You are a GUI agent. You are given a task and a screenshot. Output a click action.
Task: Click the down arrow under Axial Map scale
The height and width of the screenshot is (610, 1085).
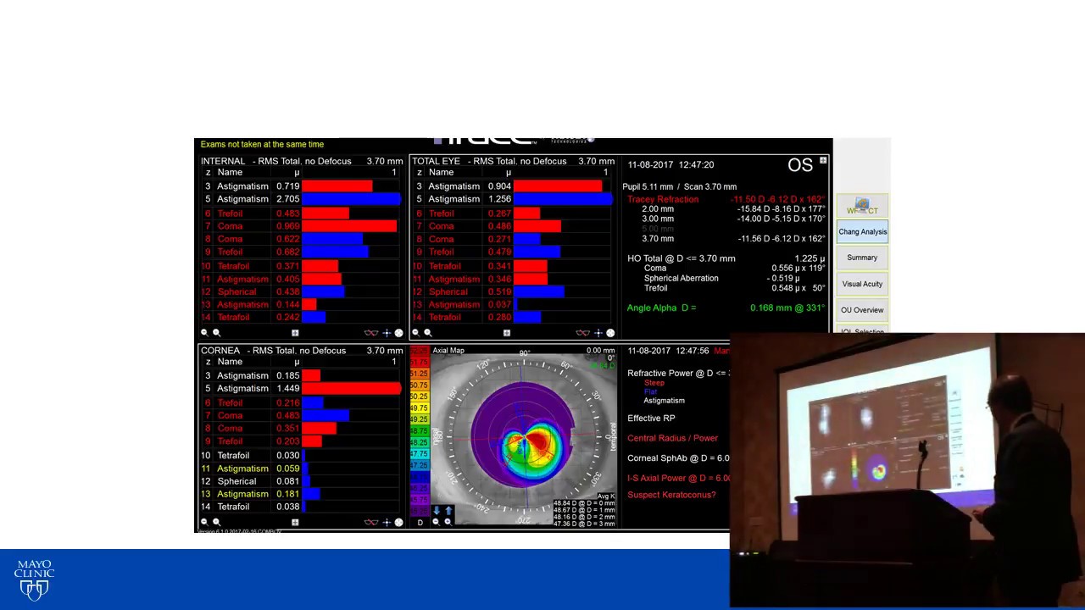[x=437, y=511]
